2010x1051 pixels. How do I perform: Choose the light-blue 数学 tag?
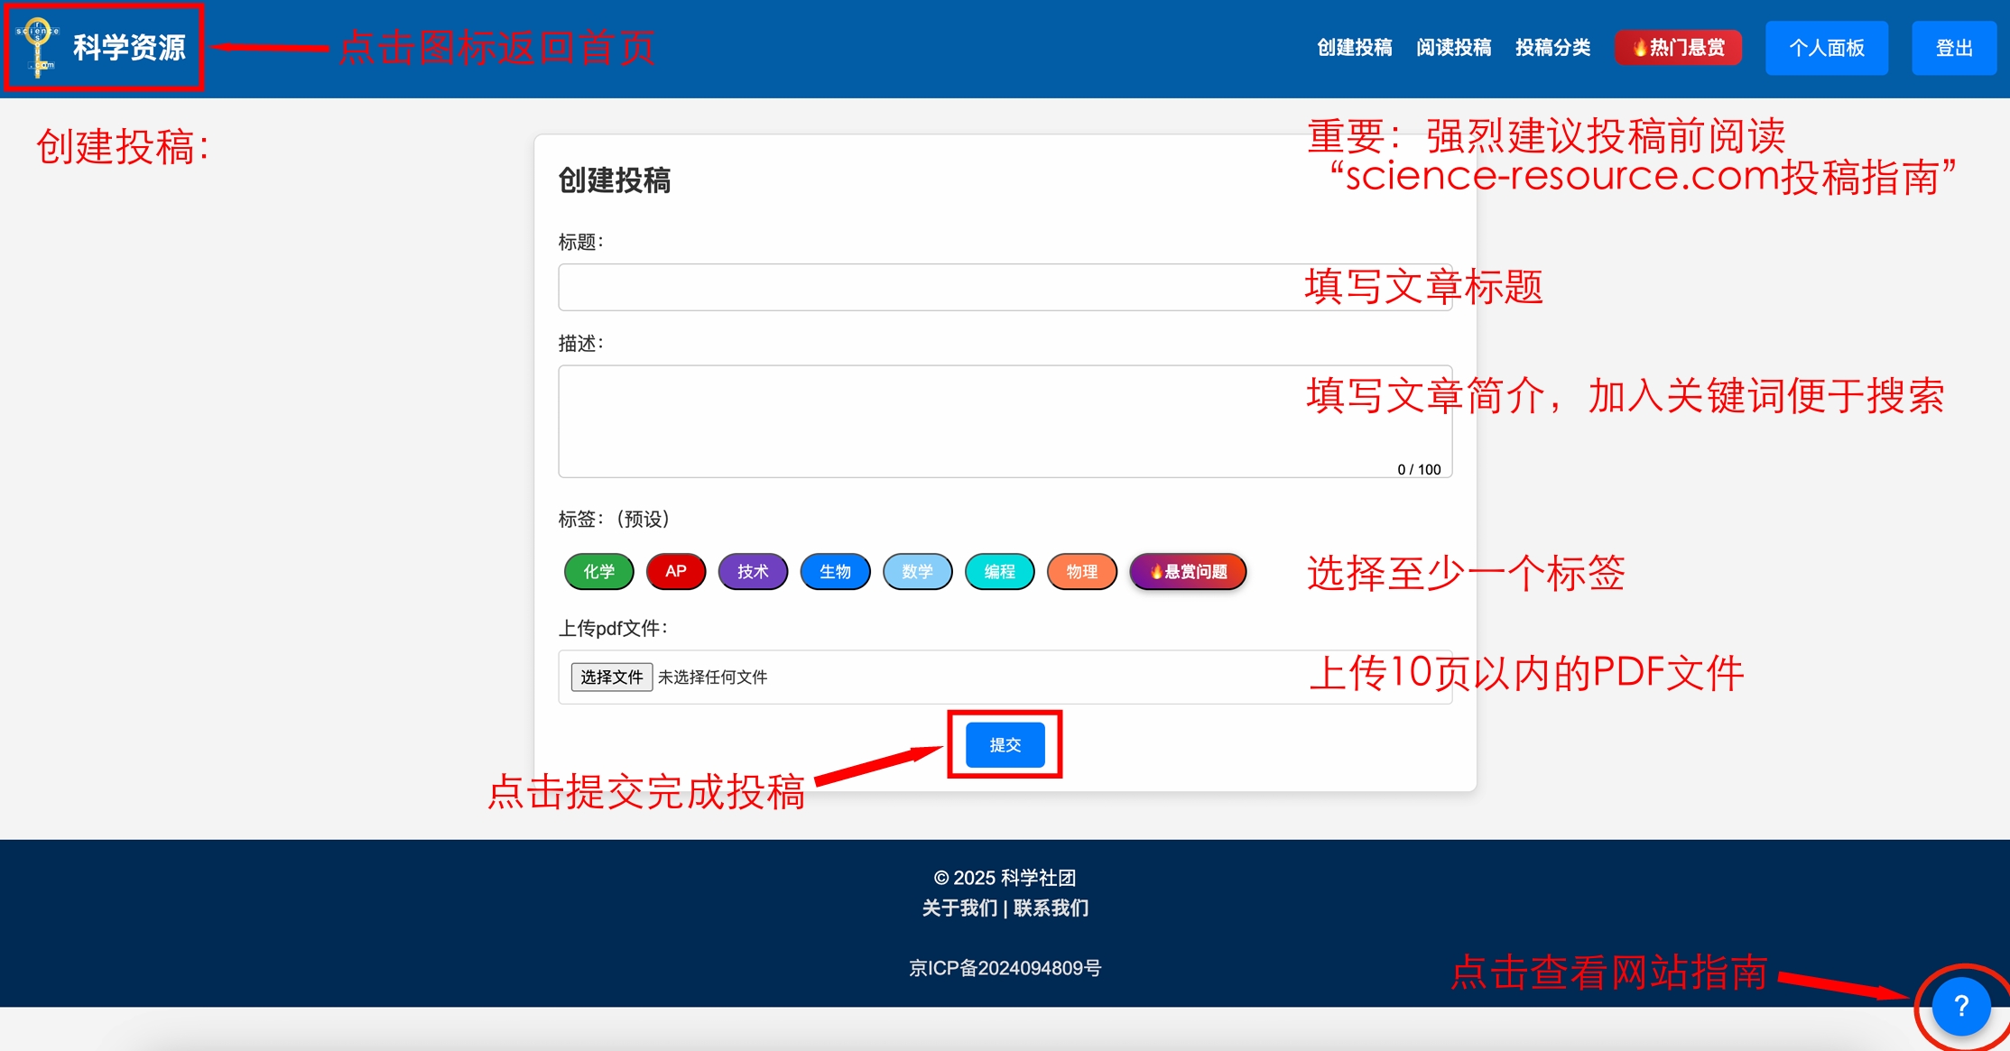pos(917,572)
